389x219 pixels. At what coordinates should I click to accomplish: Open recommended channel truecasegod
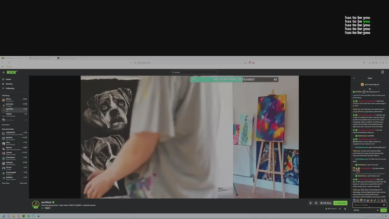pos(14,173)
